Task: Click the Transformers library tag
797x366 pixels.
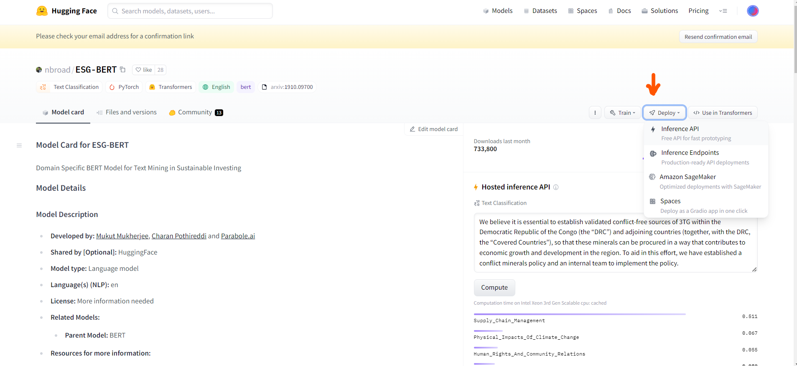Action: coord(171,87)
